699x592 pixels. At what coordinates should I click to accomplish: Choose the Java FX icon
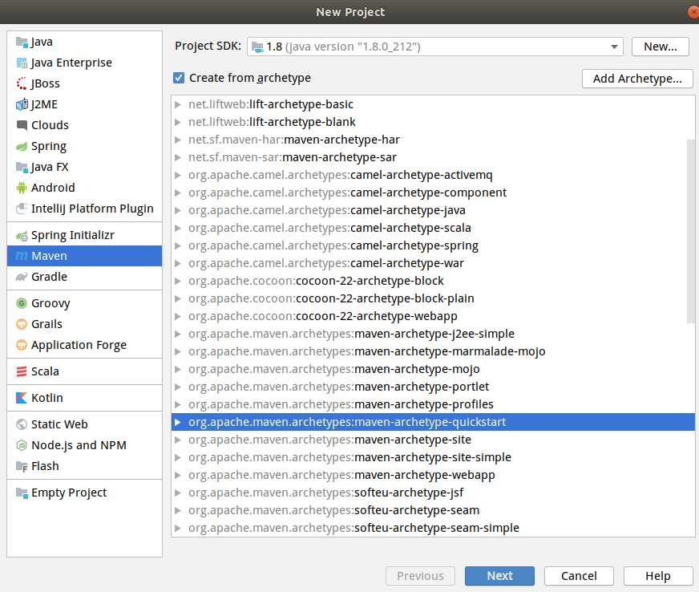point(22,168)
